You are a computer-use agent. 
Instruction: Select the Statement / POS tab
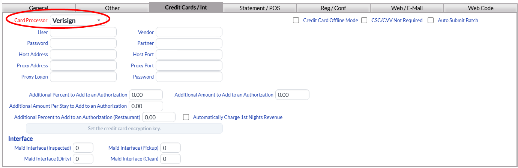point(260,8)
